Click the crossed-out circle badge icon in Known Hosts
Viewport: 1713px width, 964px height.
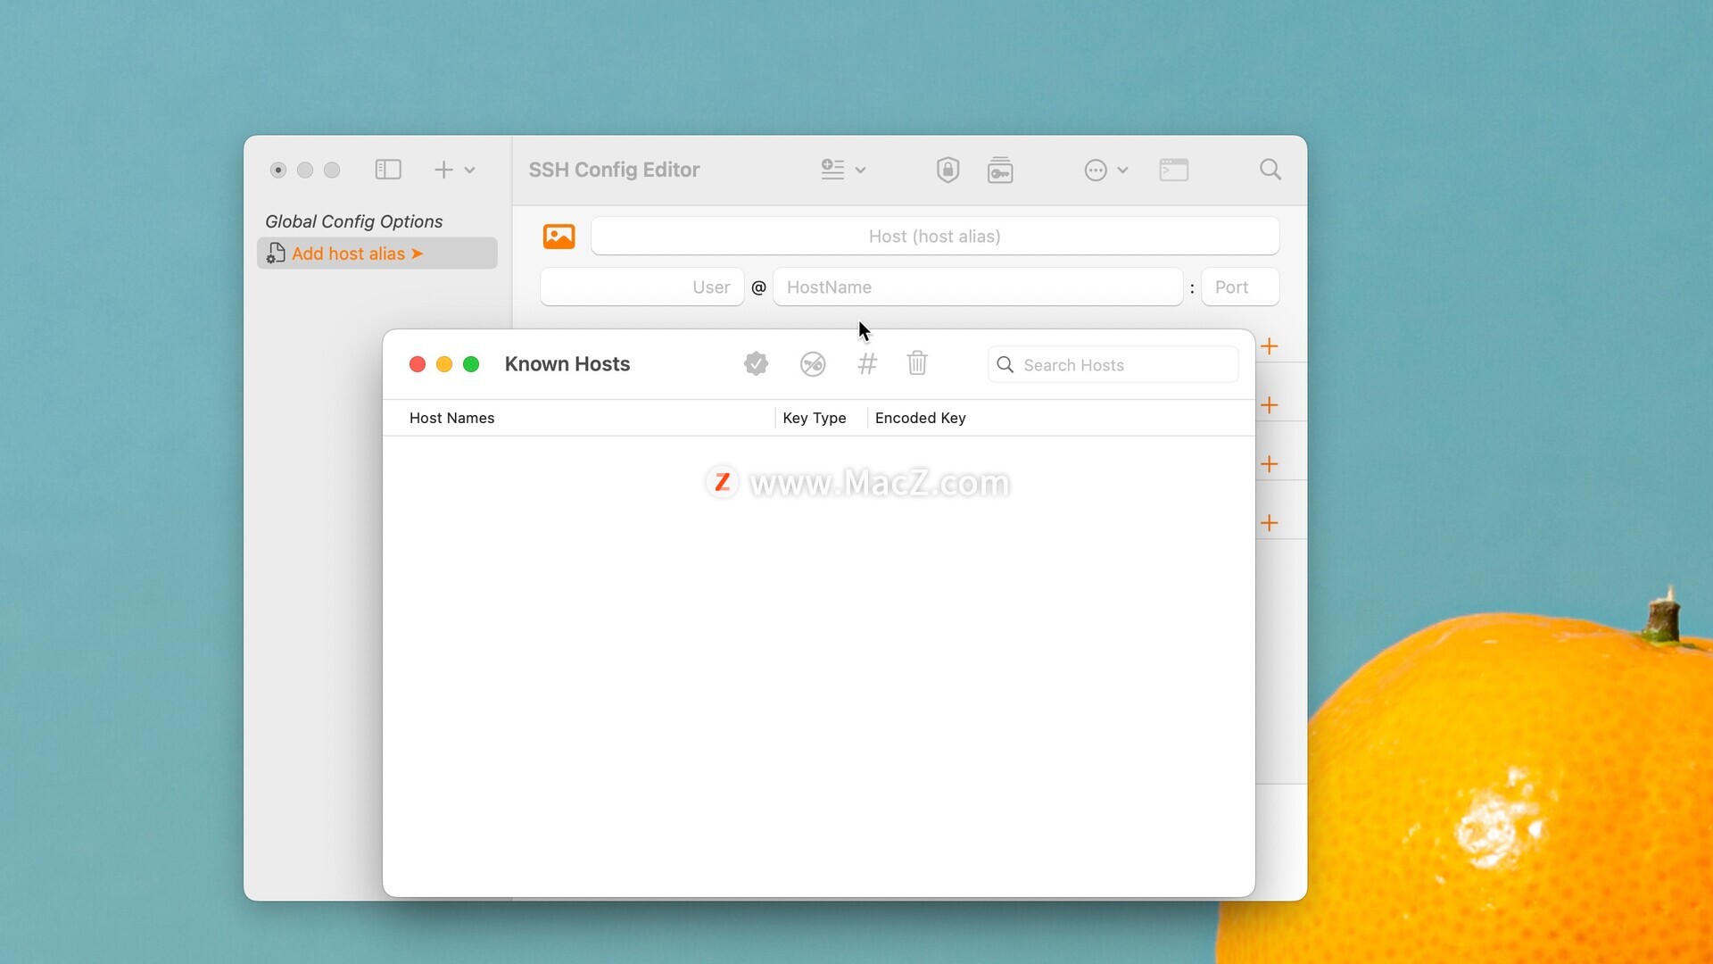pos(813,364)
